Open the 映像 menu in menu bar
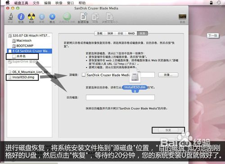Image resolution: width=225 pixels, height=164 pixels. click(59, 3)
